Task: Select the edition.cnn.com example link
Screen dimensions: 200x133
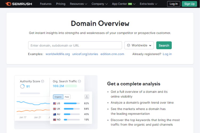Action: click(x=112, y=54)
